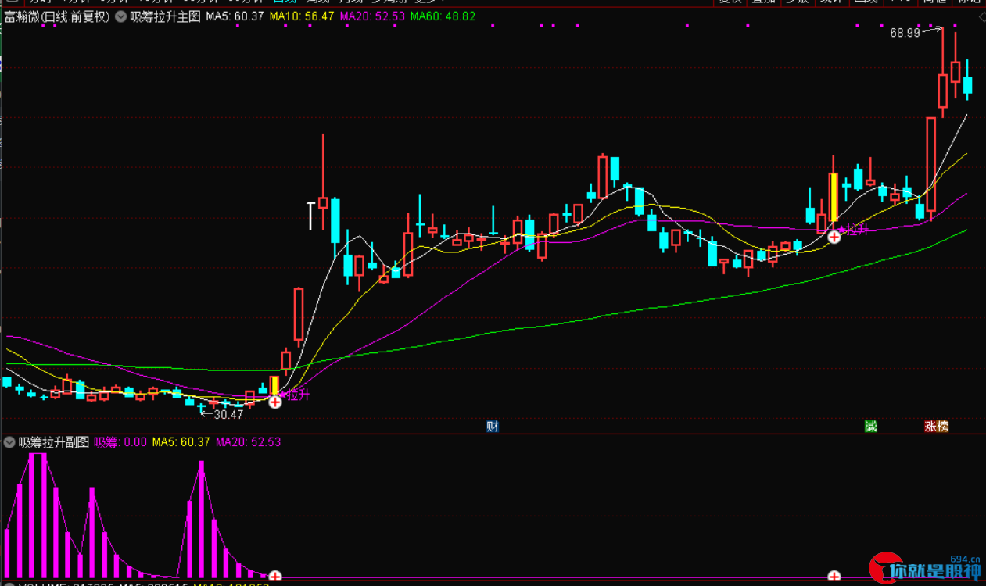
Task: Select the yellow-filled candle above the 30.47 low
Action: (274, 384)
